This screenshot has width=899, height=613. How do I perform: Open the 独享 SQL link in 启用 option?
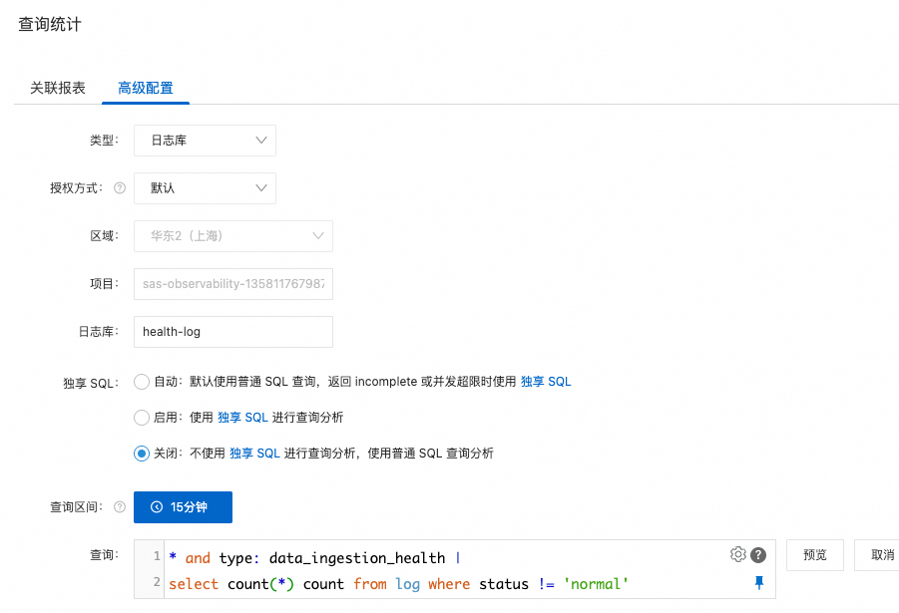[242, 417]
